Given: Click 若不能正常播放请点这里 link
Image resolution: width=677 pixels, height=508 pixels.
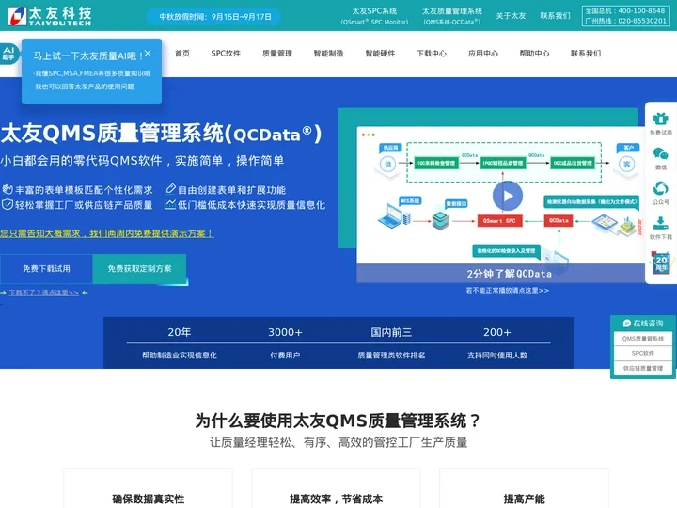Looking at the screenshot, I should coord(508,291).
